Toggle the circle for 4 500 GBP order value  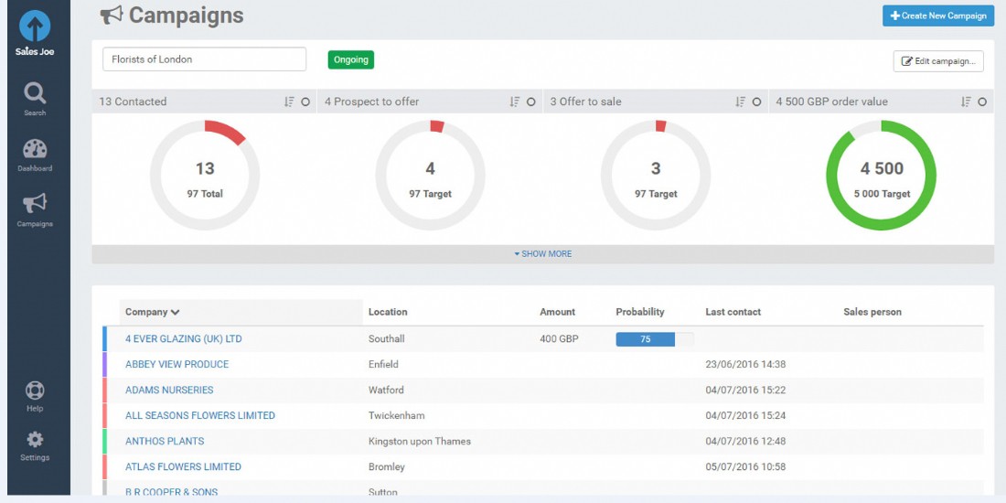click(x=982, y=102)
